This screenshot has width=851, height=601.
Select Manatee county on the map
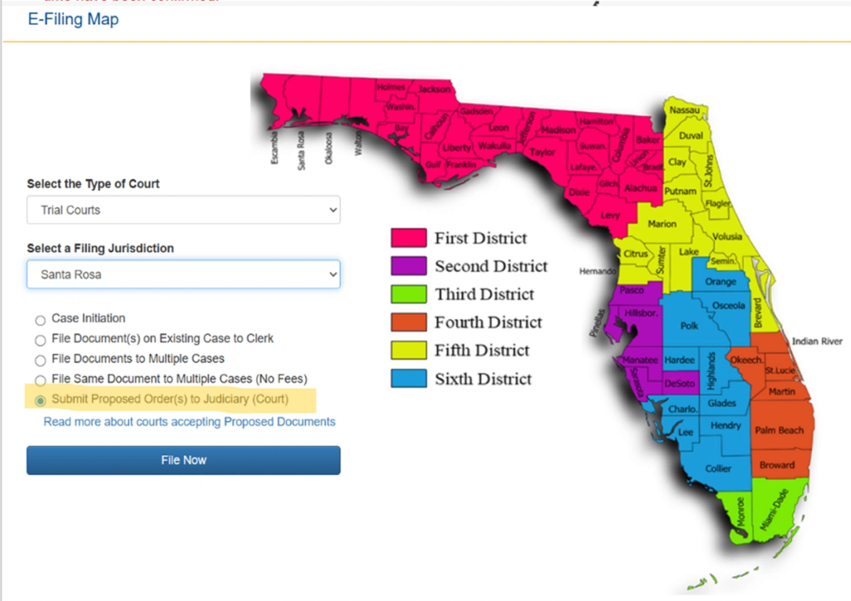(x=641, y=359)
